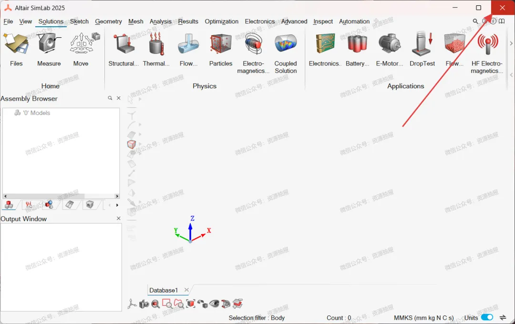Screen dimensions: 515x324
Task: Click the rotate view cube icon
Action: click(203, 304)
